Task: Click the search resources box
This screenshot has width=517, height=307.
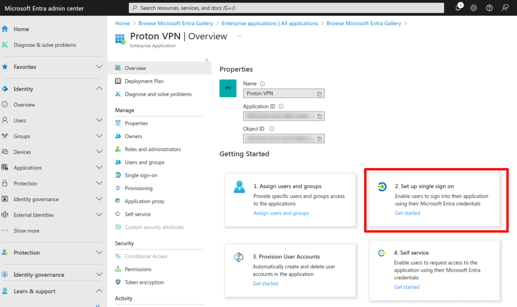Action: [286, 8]
